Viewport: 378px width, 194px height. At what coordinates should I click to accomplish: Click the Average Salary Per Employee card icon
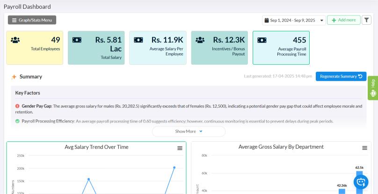point(138,40)
